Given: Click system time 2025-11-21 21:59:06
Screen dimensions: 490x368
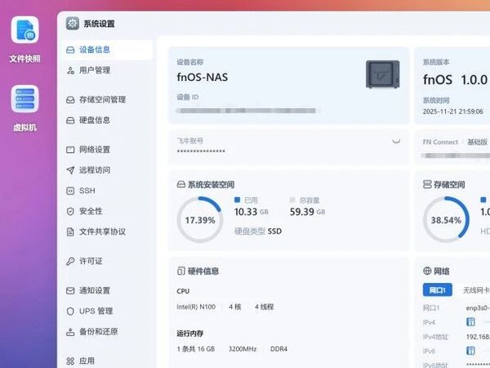Looking at the screenshot, I should tap(452, 111).
